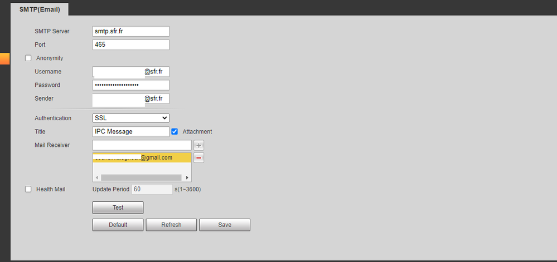Image resolution: width=557 pixels, height=262 pixels.
Task: Click the receiver list right scroll arrow
Action: point(187,177)
